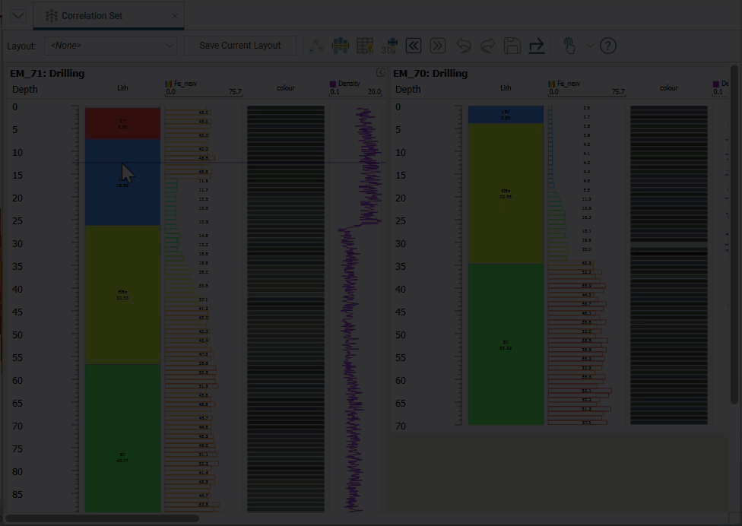Click the table grid icon in toolbar
The height and width of the screenshot is (526, 742).
click(x=365, y=46)
